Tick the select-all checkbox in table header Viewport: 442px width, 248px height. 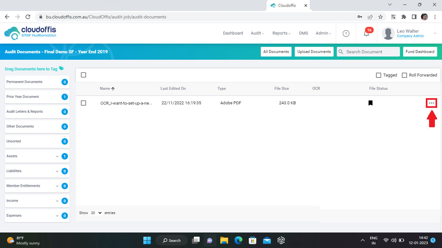coord(83,75)
